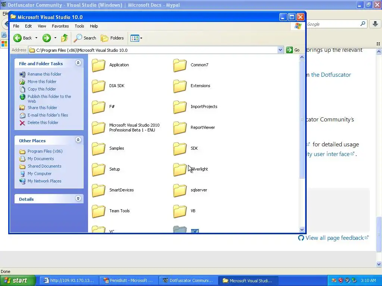
Task: Click file list scrollbar up arrow
Action: [x=302, y=57]
